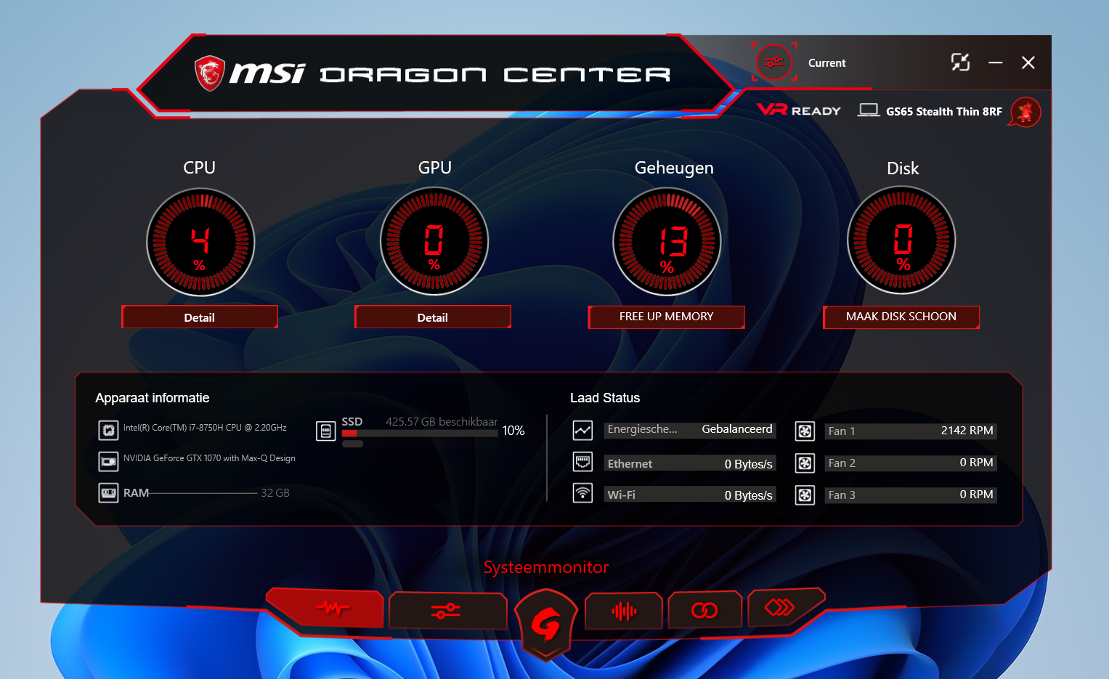Close the Dragon Center window

(x=1028, y=63)
